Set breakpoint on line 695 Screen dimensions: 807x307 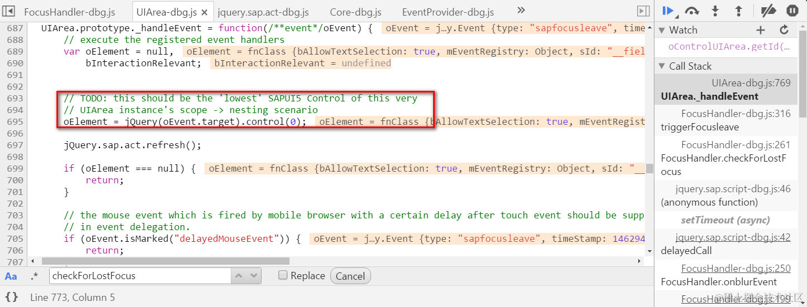pyautogui.click(x=15, y=121)
